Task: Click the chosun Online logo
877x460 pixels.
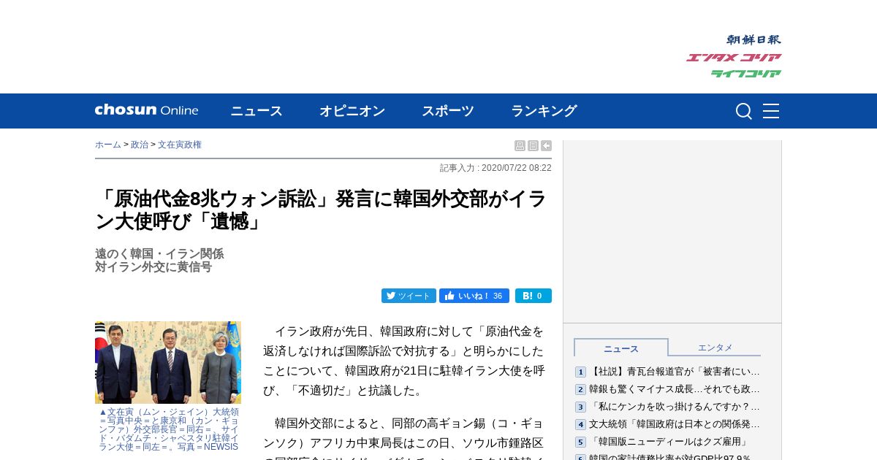Action: coord(146,110)
